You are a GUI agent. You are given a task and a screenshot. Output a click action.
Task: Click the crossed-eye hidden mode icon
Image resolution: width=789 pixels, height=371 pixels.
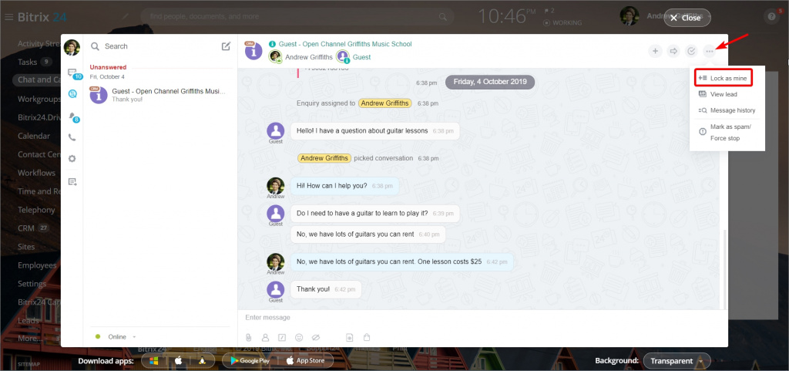pyautogui.click(x=316, y=337)
